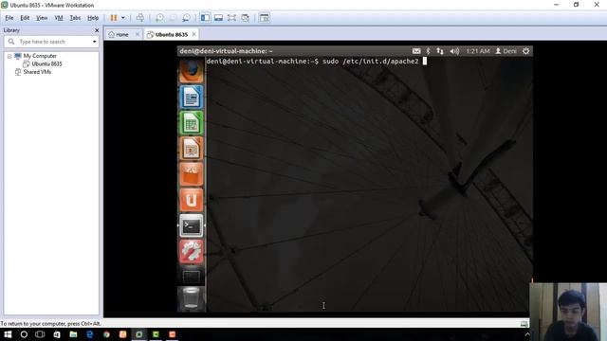Click the Terminal icon in the launcher
The width and height of the screenshot is (607, 341).
(192, 225)
